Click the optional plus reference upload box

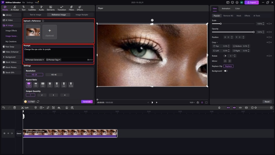pos(50,32)
